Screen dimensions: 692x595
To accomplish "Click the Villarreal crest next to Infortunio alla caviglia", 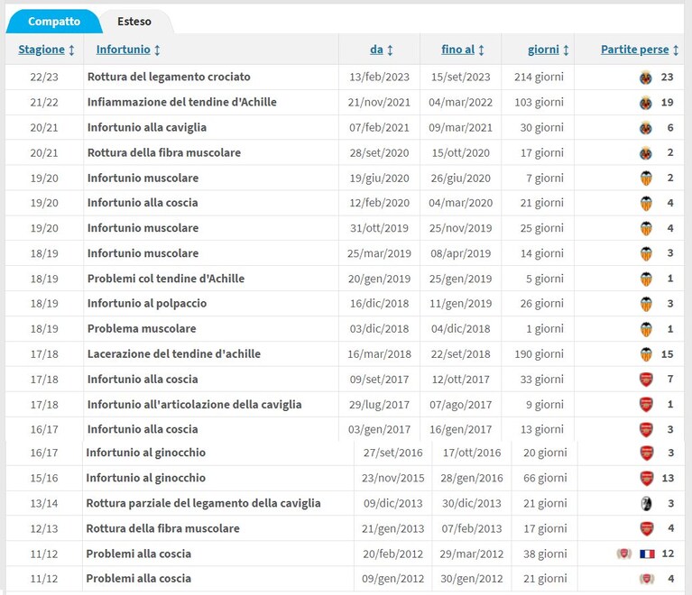I will (x=646, y=128).
